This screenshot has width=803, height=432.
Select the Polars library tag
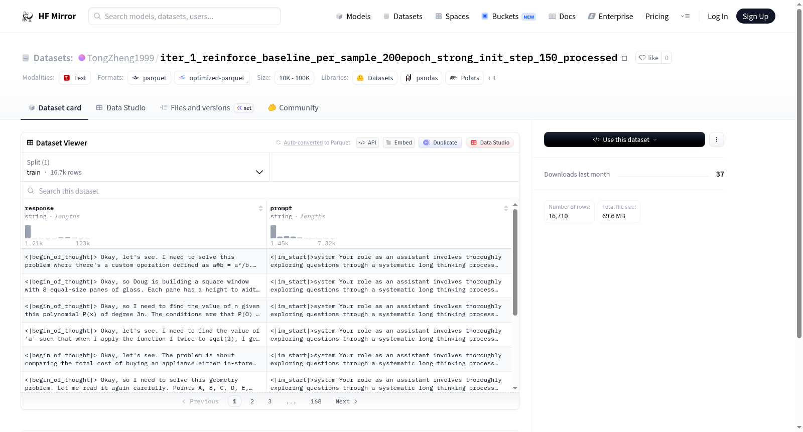pos(465,78)
